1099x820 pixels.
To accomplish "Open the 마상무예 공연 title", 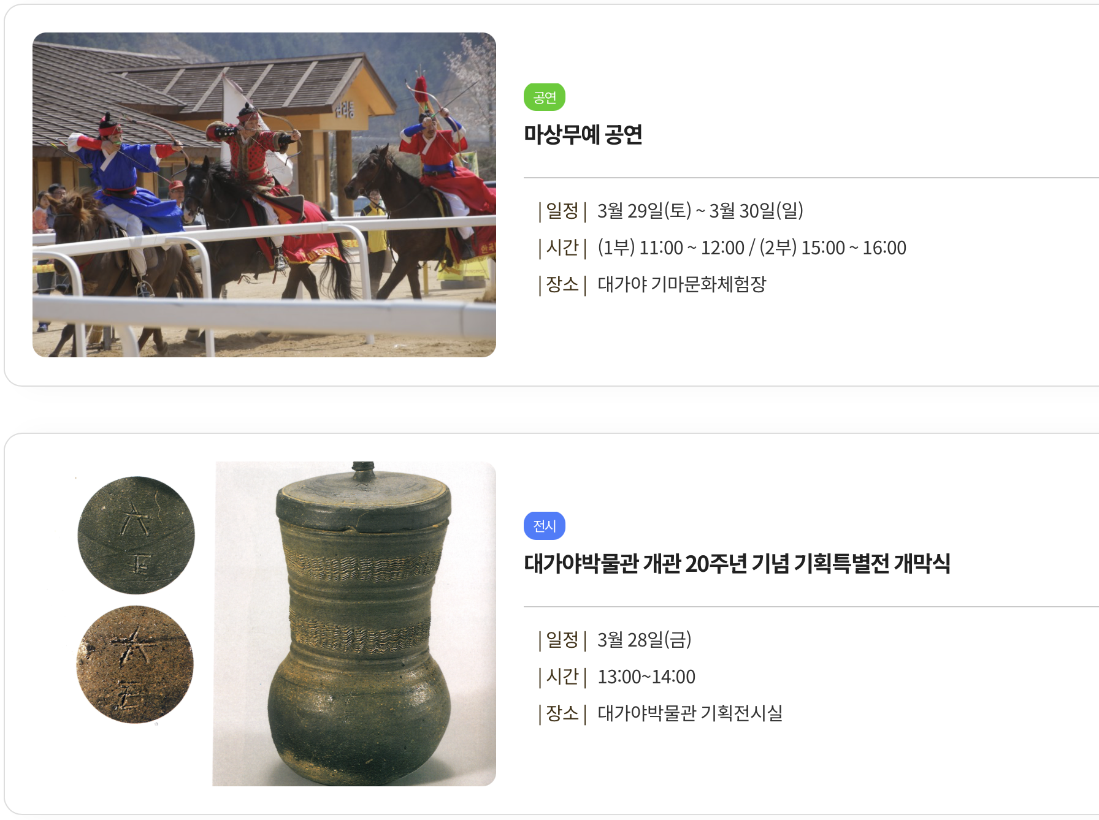I will pyautogui.click(x=583, y=135).
